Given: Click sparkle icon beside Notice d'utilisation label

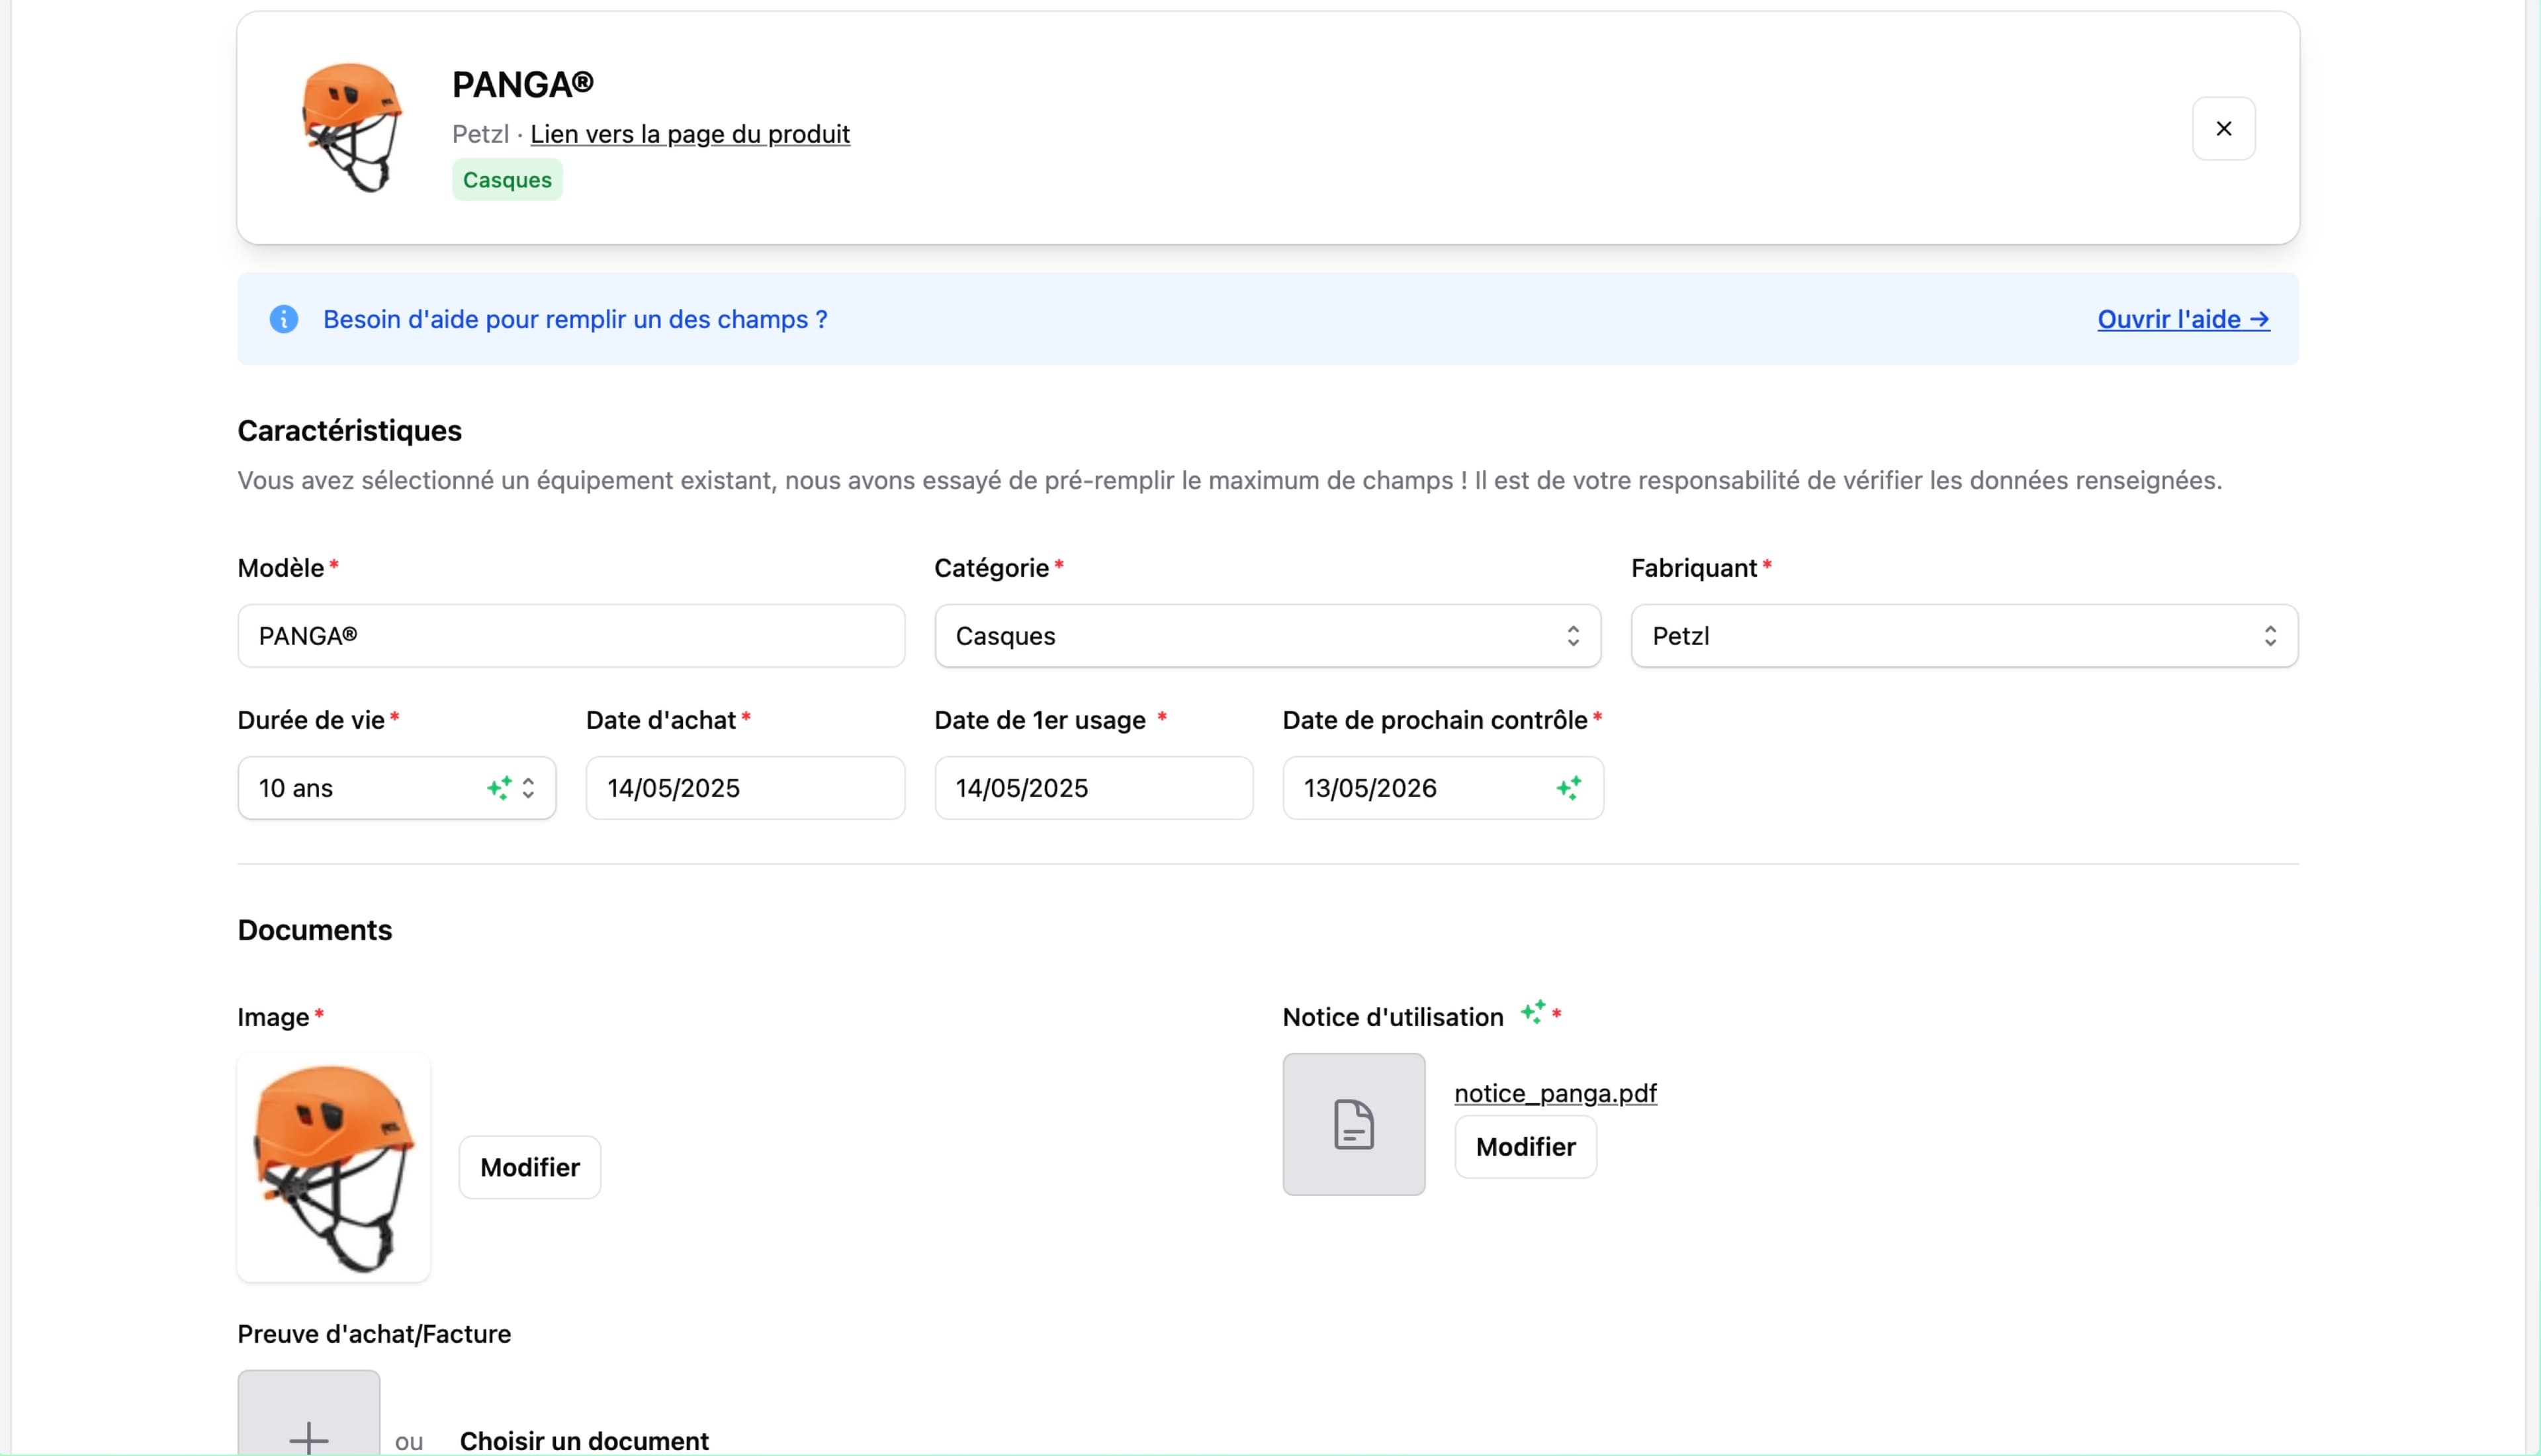Looking at the screenshot, I should coord(1533,1012).
